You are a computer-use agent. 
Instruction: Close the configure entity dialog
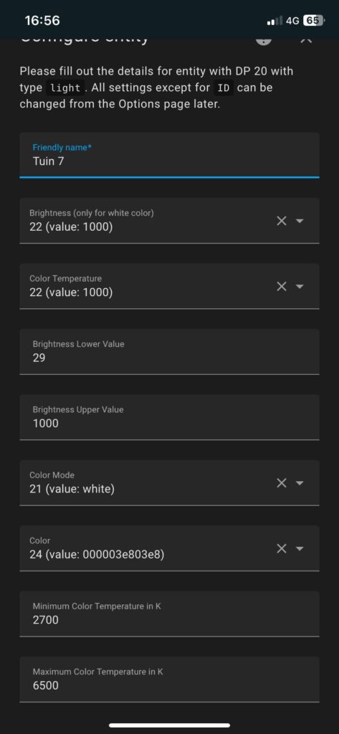pos(306,41)
